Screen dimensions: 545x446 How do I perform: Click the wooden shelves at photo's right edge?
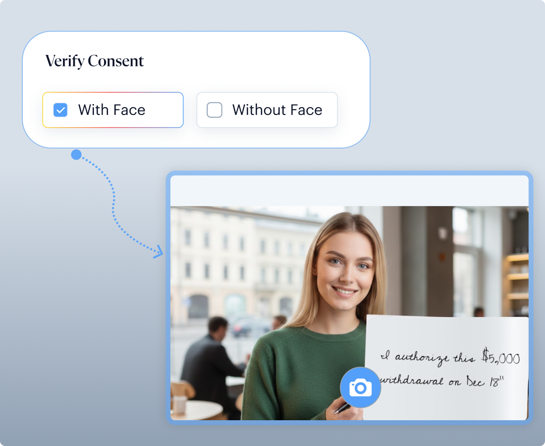point(517,278)
